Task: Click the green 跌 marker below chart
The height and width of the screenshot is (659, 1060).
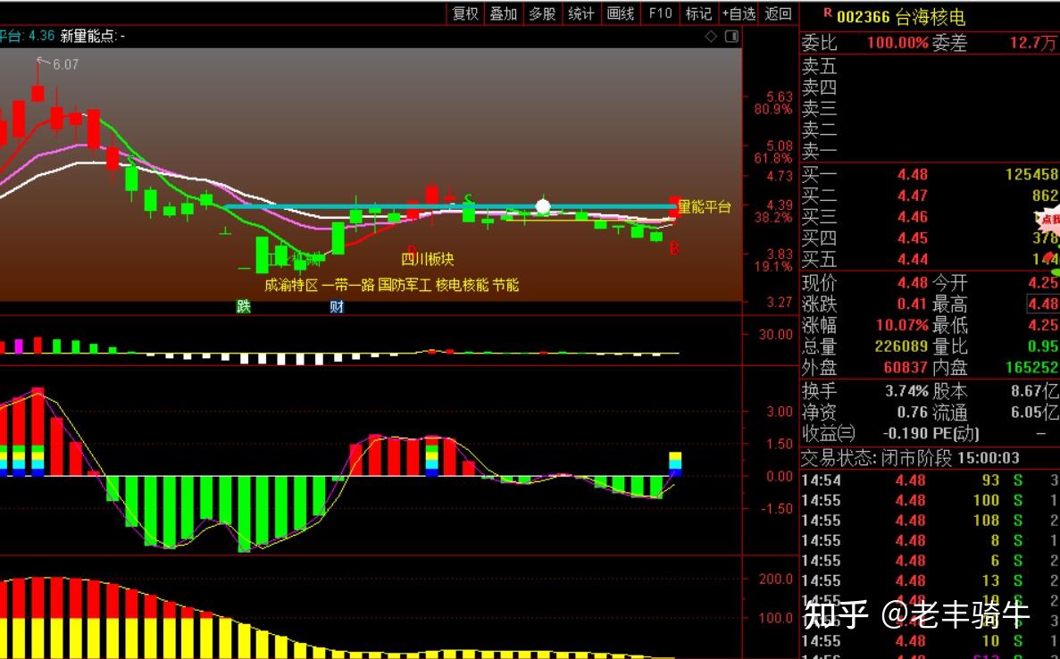Action: (244, 306)
